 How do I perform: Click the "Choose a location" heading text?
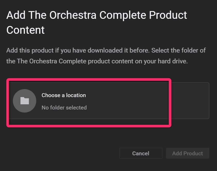tap(64, 95)
